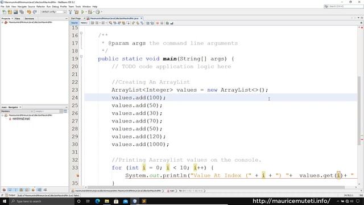Toggle Show Non-Public Members filter in Navigator
The image size is (364, 205).
22,190
